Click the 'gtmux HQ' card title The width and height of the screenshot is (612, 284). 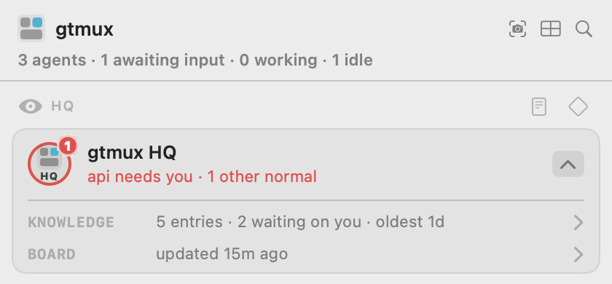(x=132, y=152)
